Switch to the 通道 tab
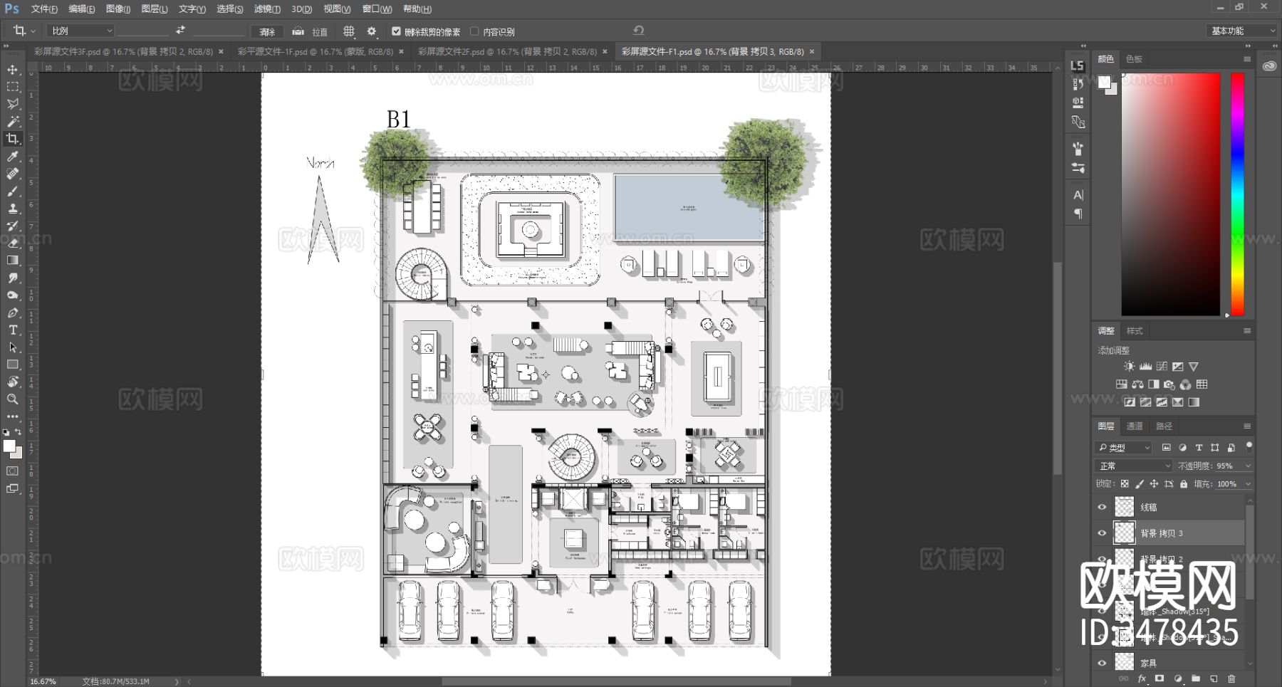 (1135, 426)
